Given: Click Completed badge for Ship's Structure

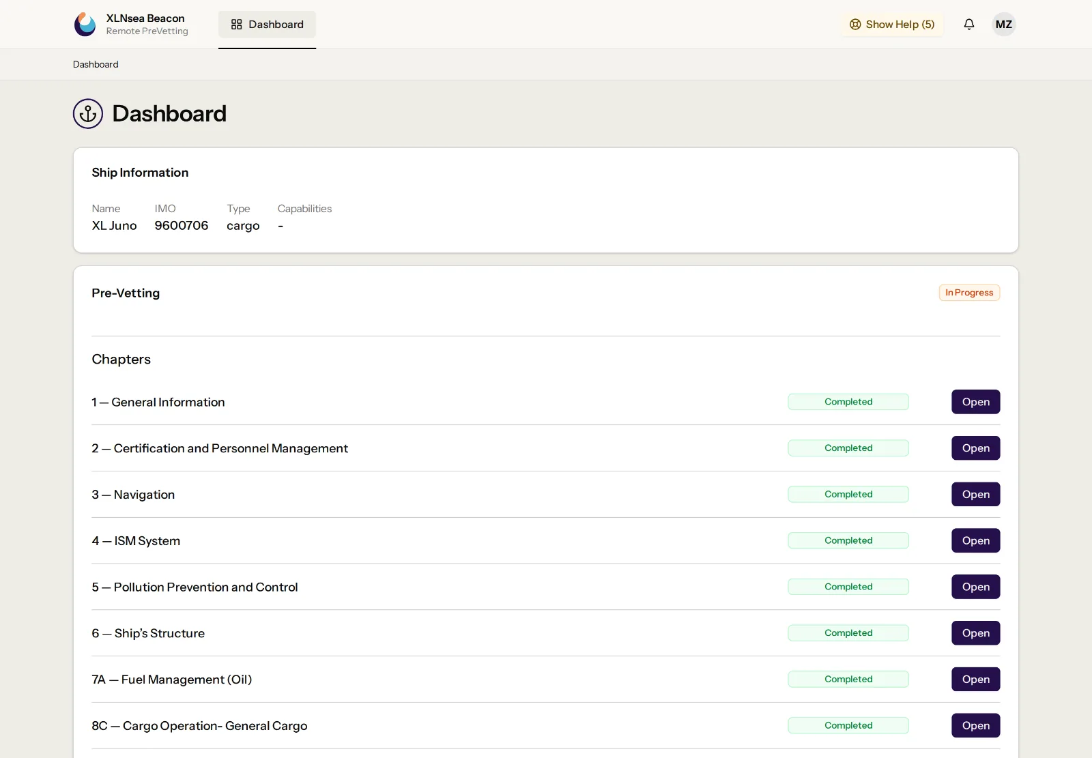Looking at the screenshot, I should tap(848, 633).
